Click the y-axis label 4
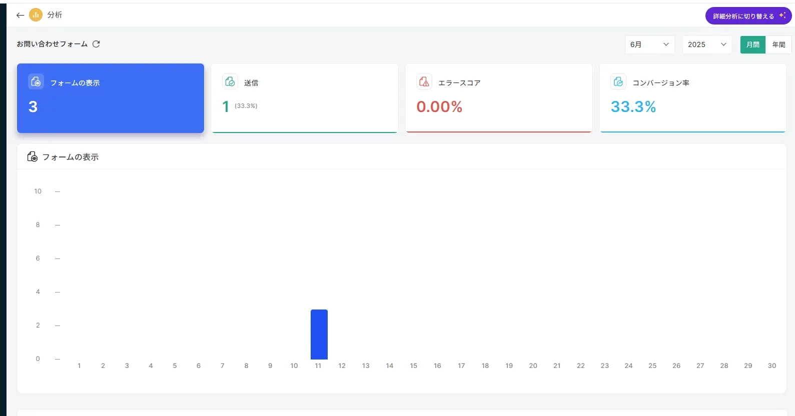The width and height of the screenshot is (795, 416). tap(38, 292)
